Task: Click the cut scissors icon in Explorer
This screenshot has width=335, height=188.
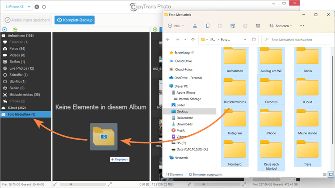Action: 195,26
